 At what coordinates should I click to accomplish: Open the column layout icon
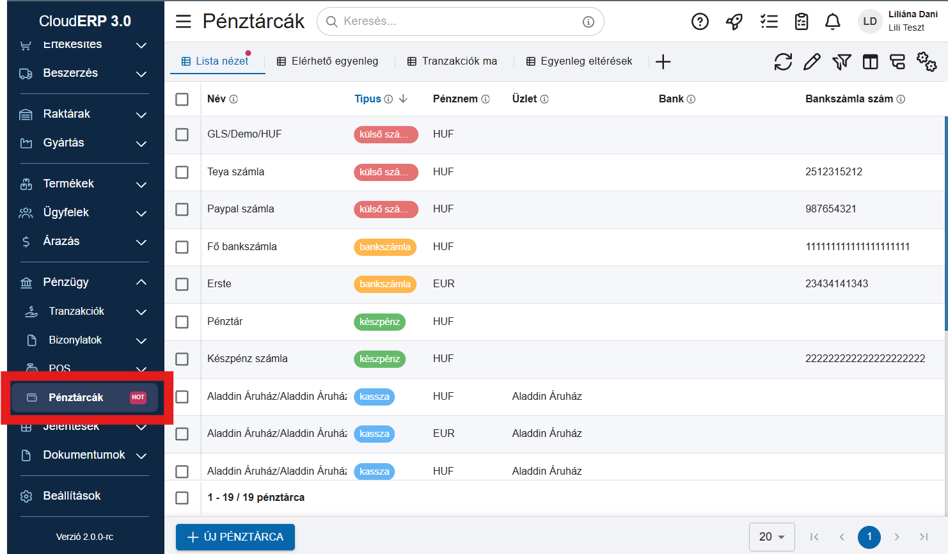tap(870, 62)
